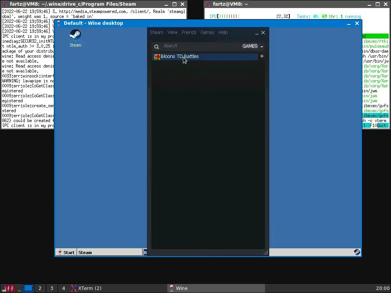
Task: Open the Steam menu
Action: pyautogui.click(x=156, y=32)
